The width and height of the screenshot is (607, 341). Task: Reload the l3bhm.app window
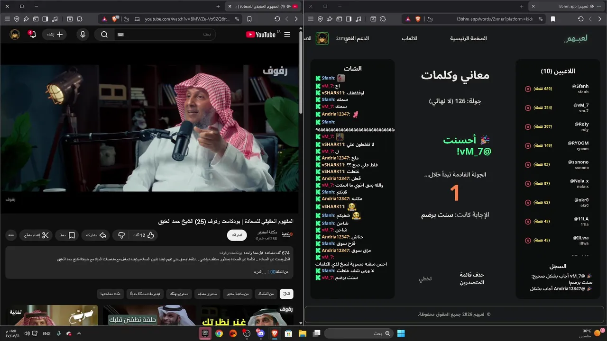580,19
